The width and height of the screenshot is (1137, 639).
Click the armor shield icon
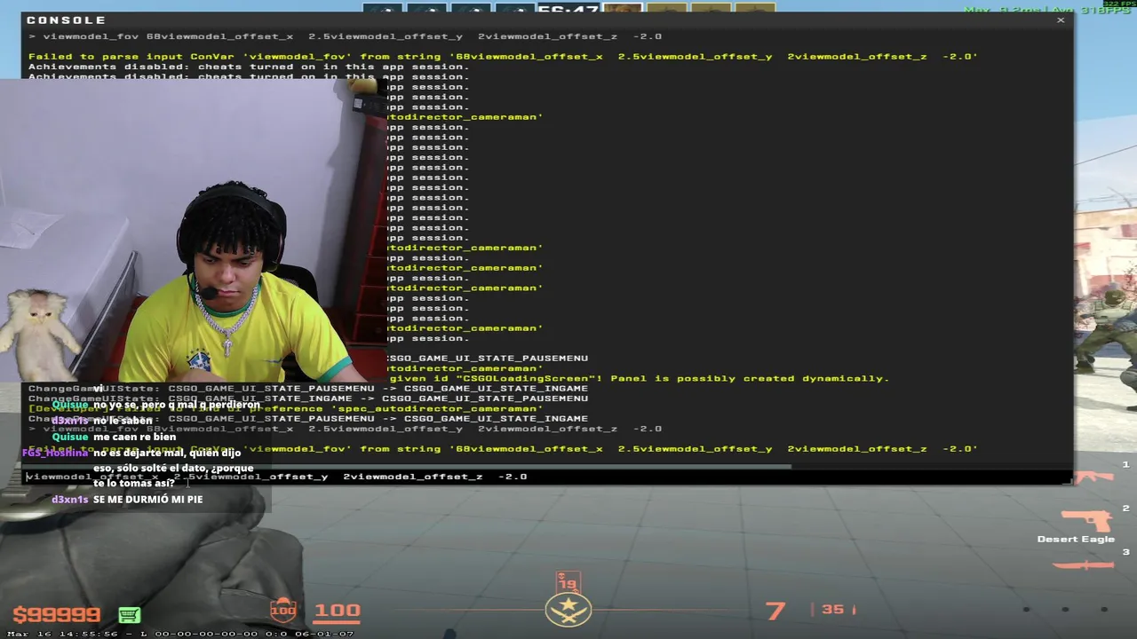click(283, 609)
